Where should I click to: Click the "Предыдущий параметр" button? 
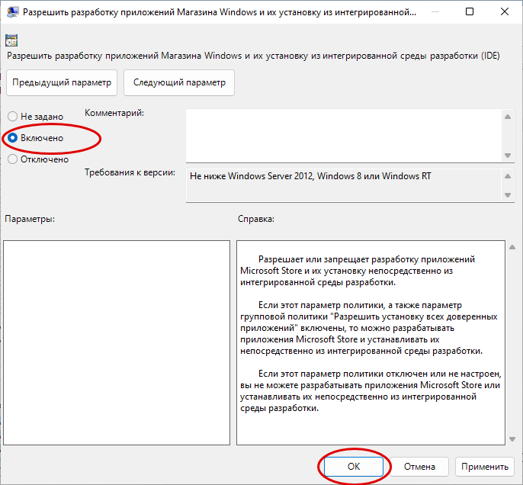point(62,82)
